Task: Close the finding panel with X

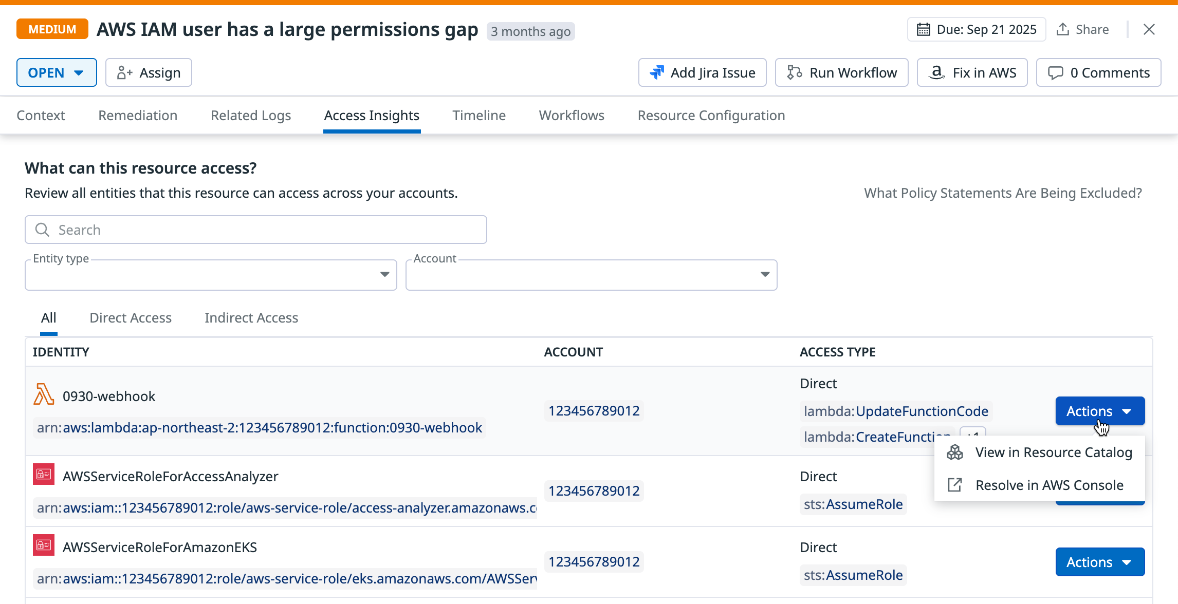Action: [1149, 29]
